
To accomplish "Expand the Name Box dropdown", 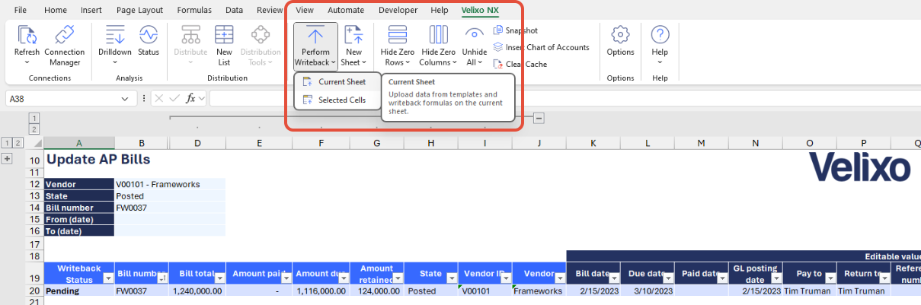I will pos(125,99).
